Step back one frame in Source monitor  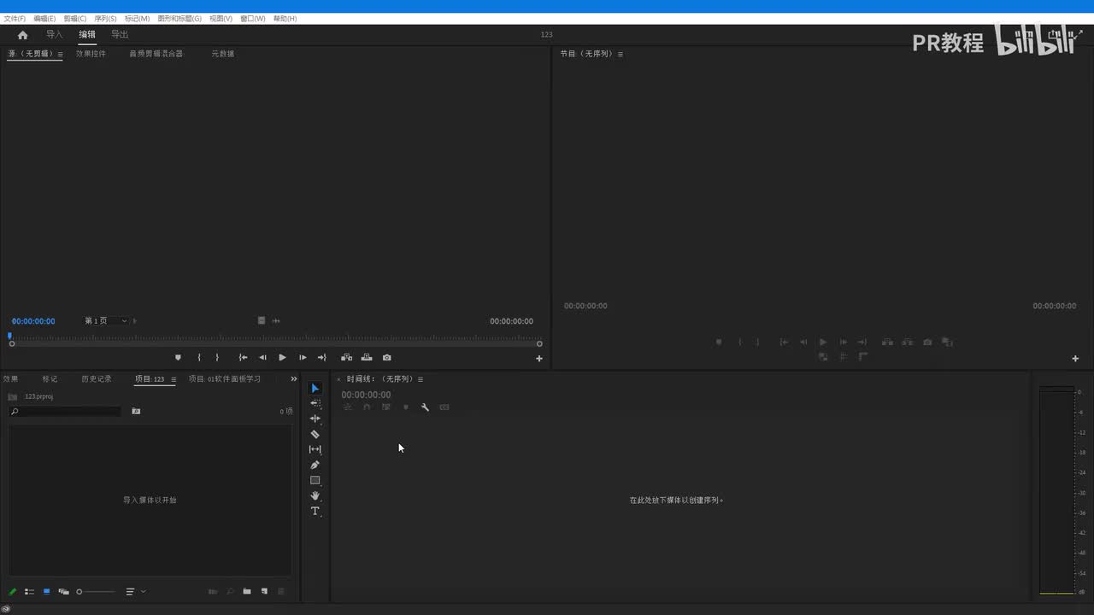(262, 358)
